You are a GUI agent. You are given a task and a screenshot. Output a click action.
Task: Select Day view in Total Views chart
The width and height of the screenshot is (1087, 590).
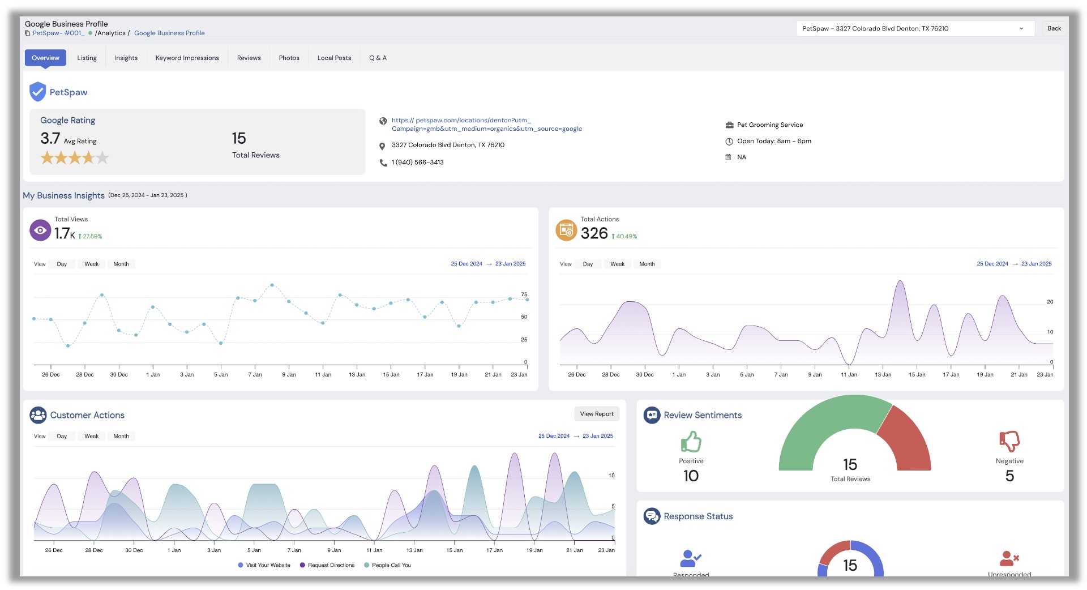62,264
